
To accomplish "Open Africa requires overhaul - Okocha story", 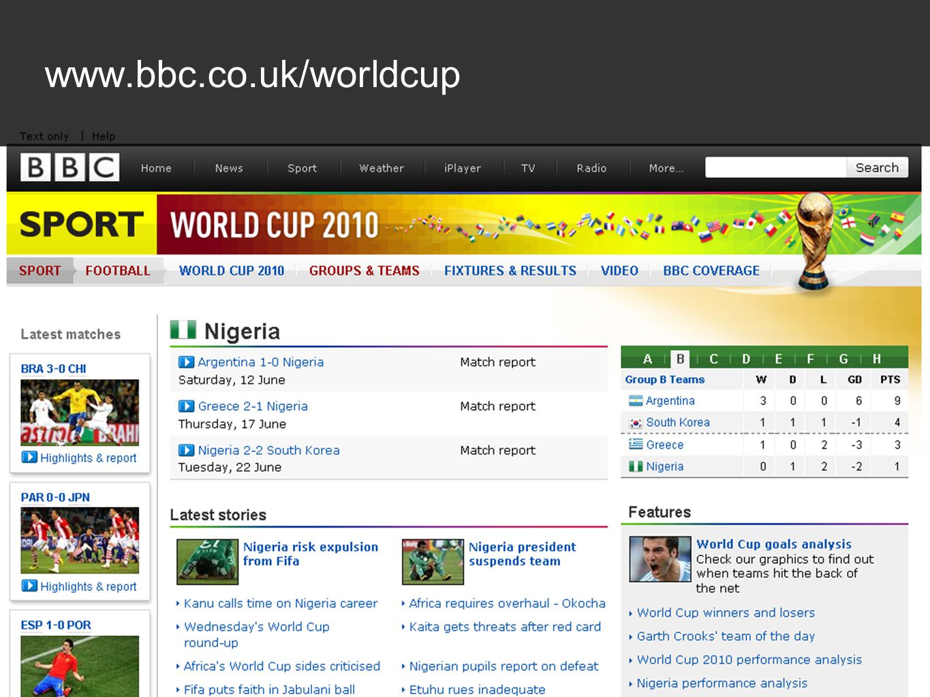I will [507, 603].
